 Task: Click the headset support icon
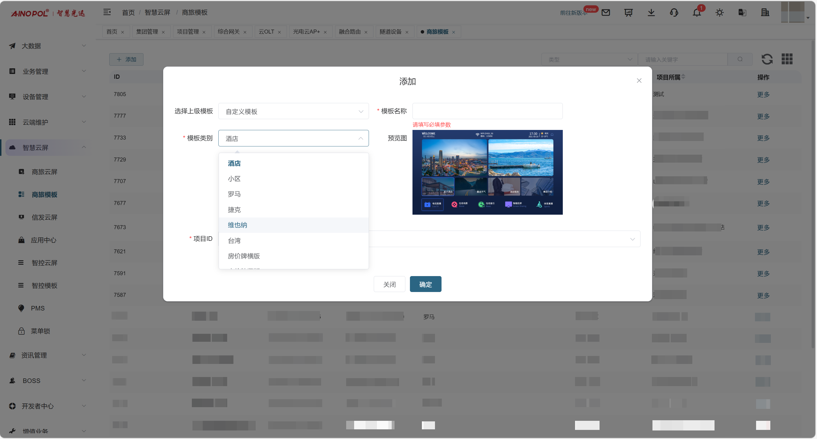[674, 12]
